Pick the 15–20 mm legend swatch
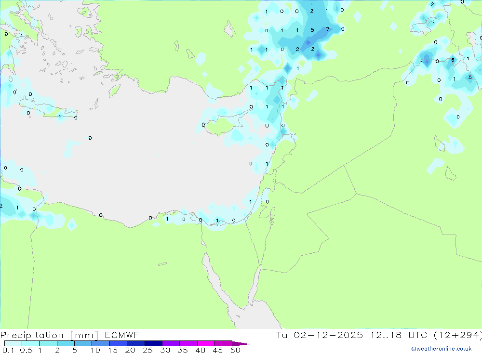The image size is (482, 353). (x=118, y=343)
